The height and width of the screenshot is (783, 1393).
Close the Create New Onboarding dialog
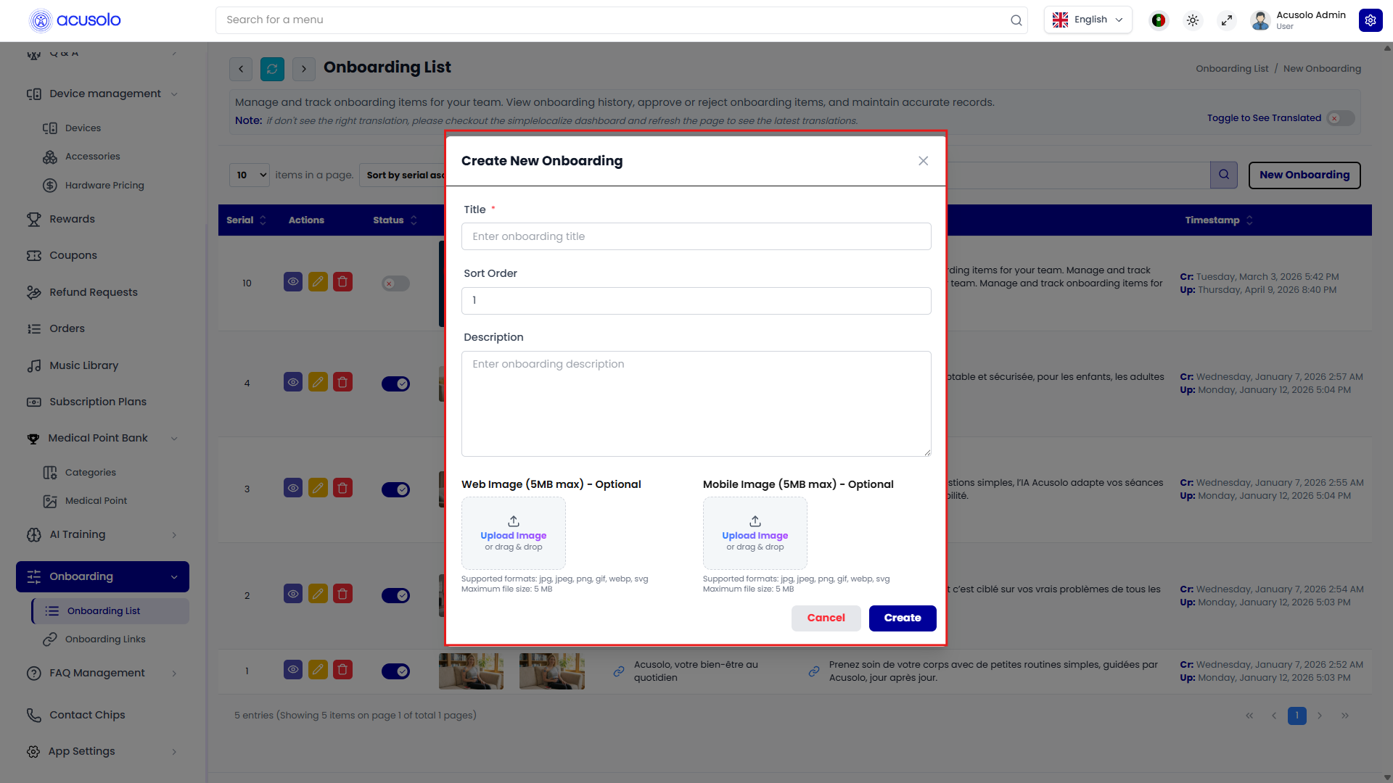point(923,161)
